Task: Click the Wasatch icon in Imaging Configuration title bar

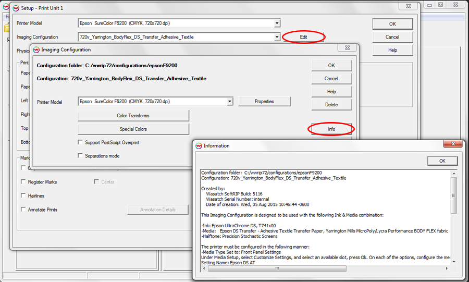Action: click(36, 50)
